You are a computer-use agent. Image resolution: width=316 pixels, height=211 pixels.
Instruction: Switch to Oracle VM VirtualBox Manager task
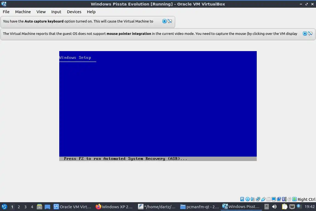pyautogui.click(x=72, y=207)
